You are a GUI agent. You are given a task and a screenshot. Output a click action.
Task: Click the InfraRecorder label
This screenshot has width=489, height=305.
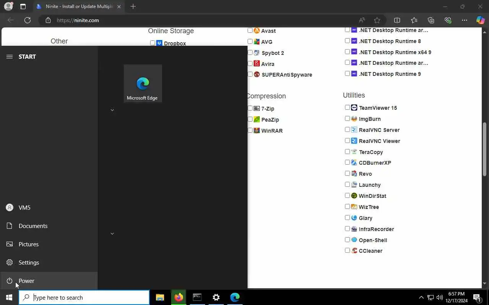[x=376, y=229]
